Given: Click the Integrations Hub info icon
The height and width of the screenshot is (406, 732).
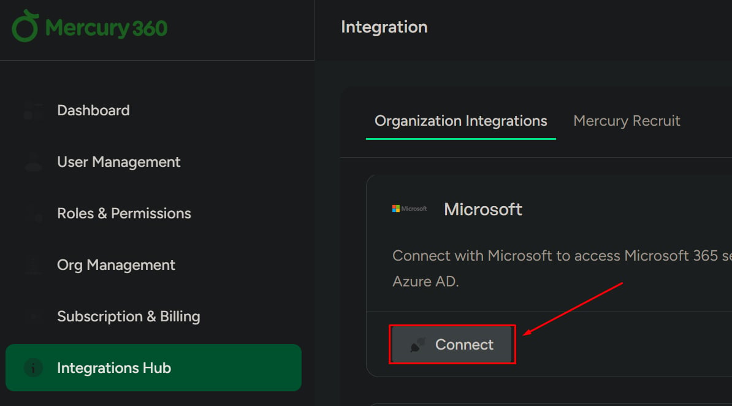Looking at the screenshot, I should tap(33, 368).
